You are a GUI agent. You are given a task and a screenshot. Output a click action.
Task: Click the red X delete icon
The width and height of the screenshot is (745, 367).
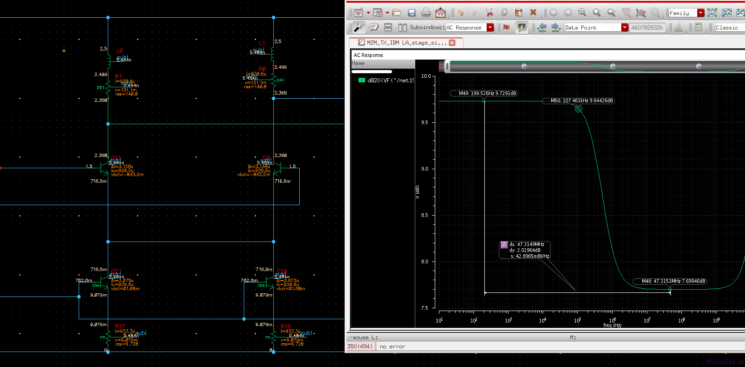tap(533, 13)
